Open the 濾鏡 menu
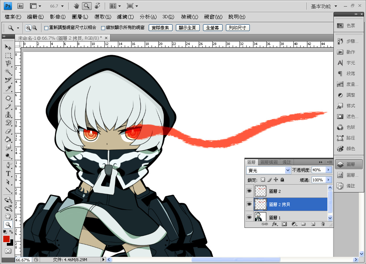Viewport: 366px width, 264px height. tap(125, 17)
